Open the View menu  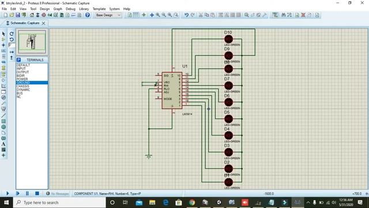(23, 9)
